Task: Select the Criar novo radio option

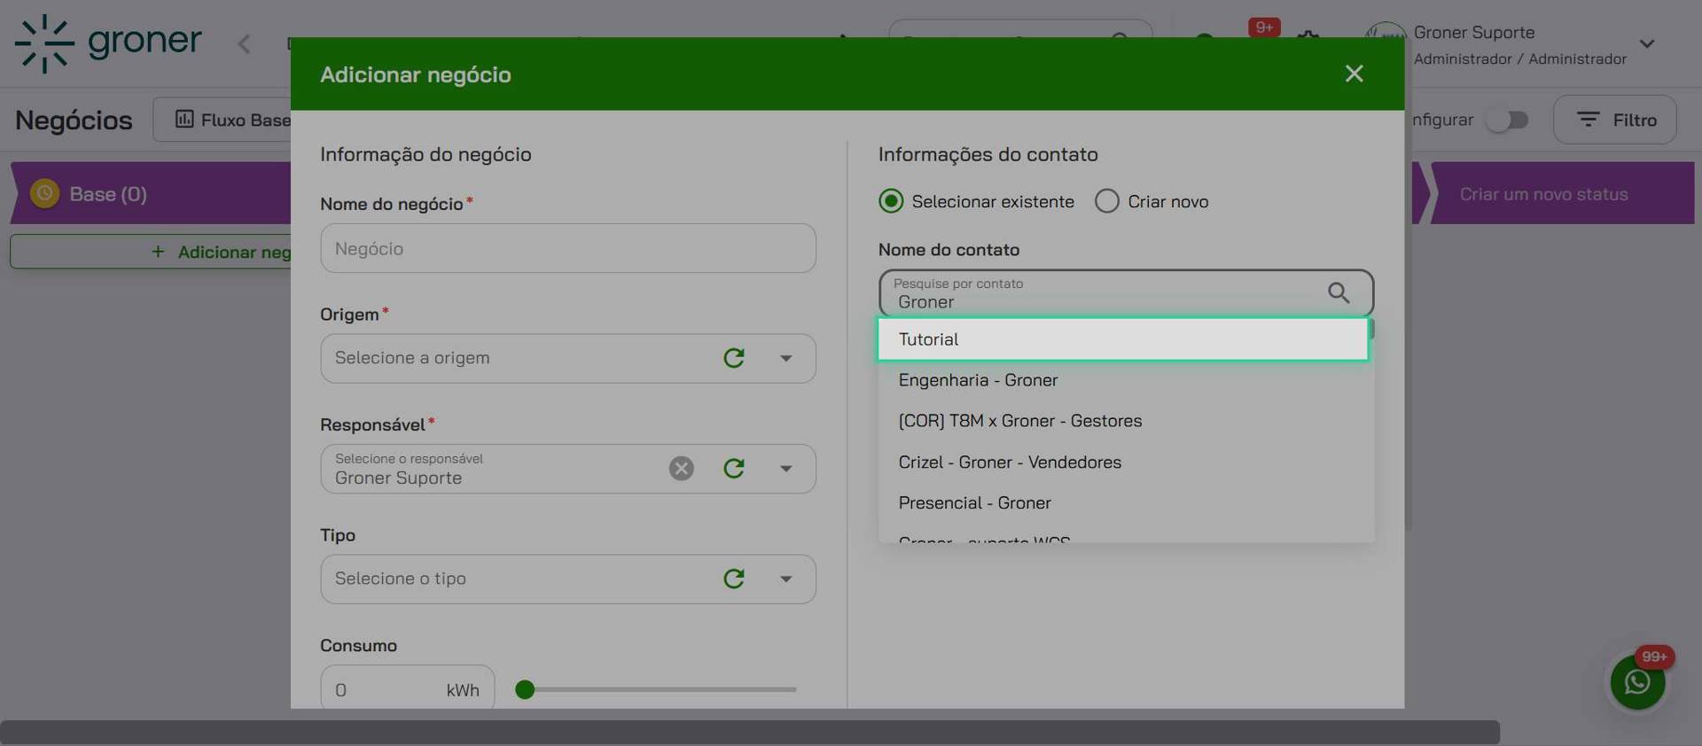Action: (x=1107, y=201)
